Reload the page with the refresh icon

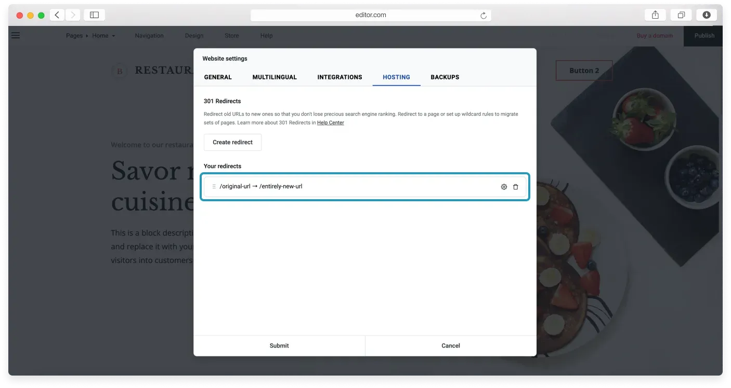484,16
